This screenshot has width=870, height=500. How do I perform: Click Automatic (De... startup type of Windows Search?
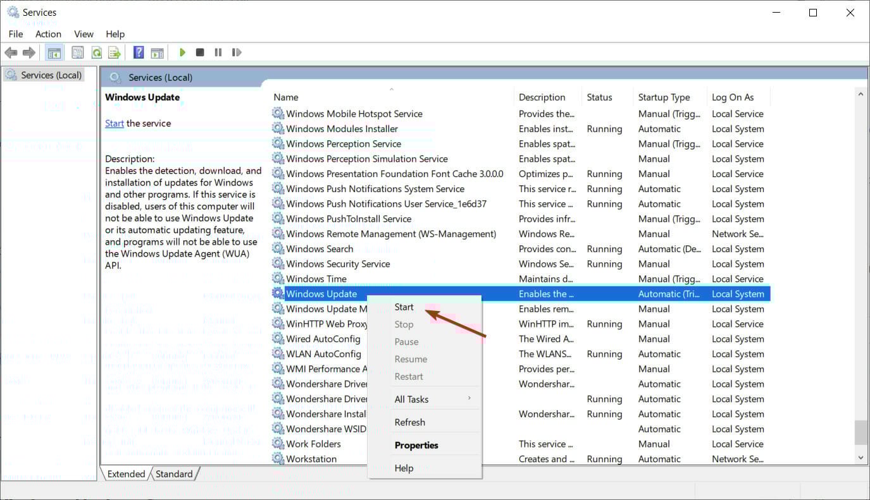[669, 249]
